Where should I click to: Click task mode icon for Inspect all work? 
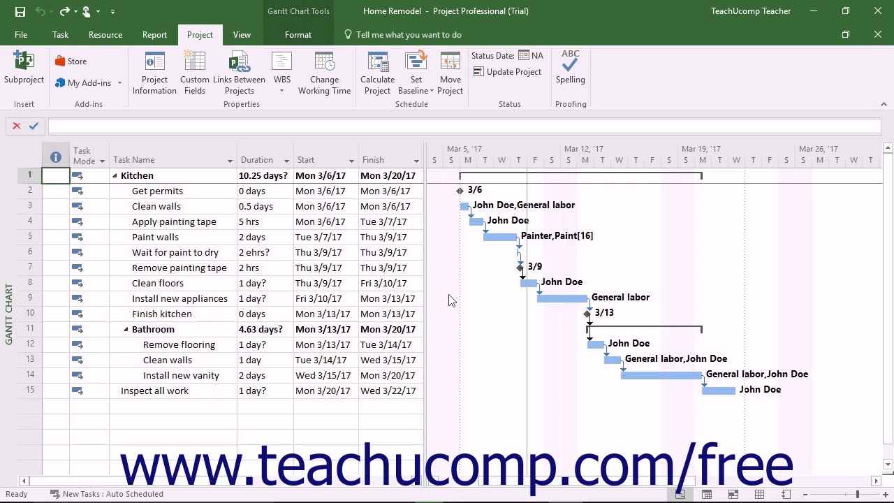[78, 391]
